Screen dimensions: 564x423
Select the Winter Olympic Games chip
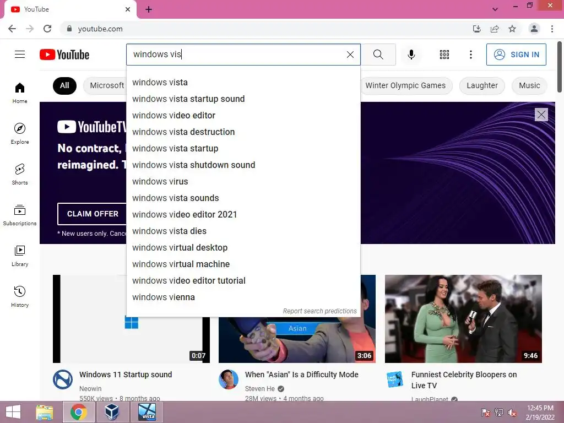406,85
